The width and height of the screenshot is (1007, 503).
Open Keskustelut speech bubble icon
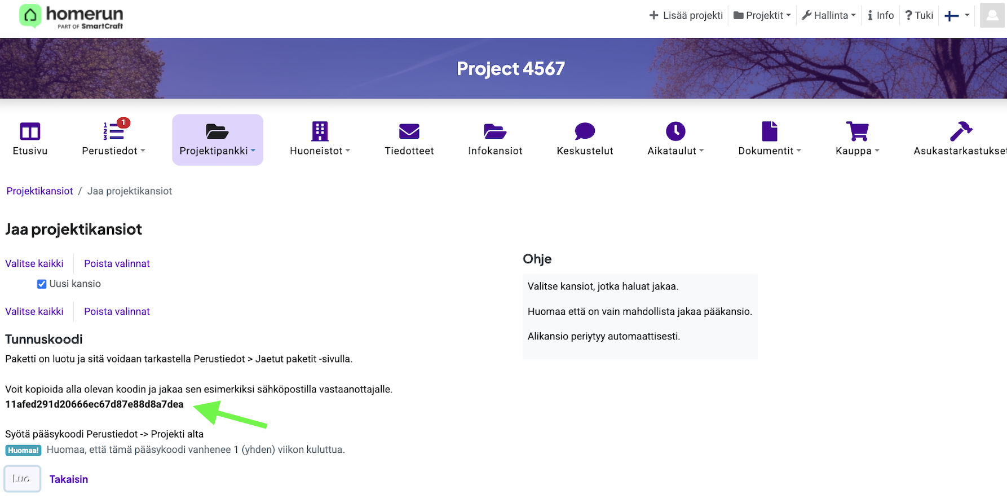coord(585,132)
